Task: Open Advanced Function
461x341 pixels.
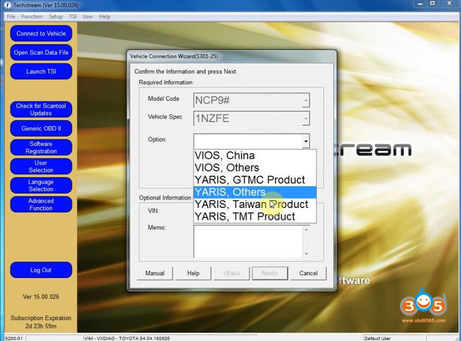Action: 41,204
